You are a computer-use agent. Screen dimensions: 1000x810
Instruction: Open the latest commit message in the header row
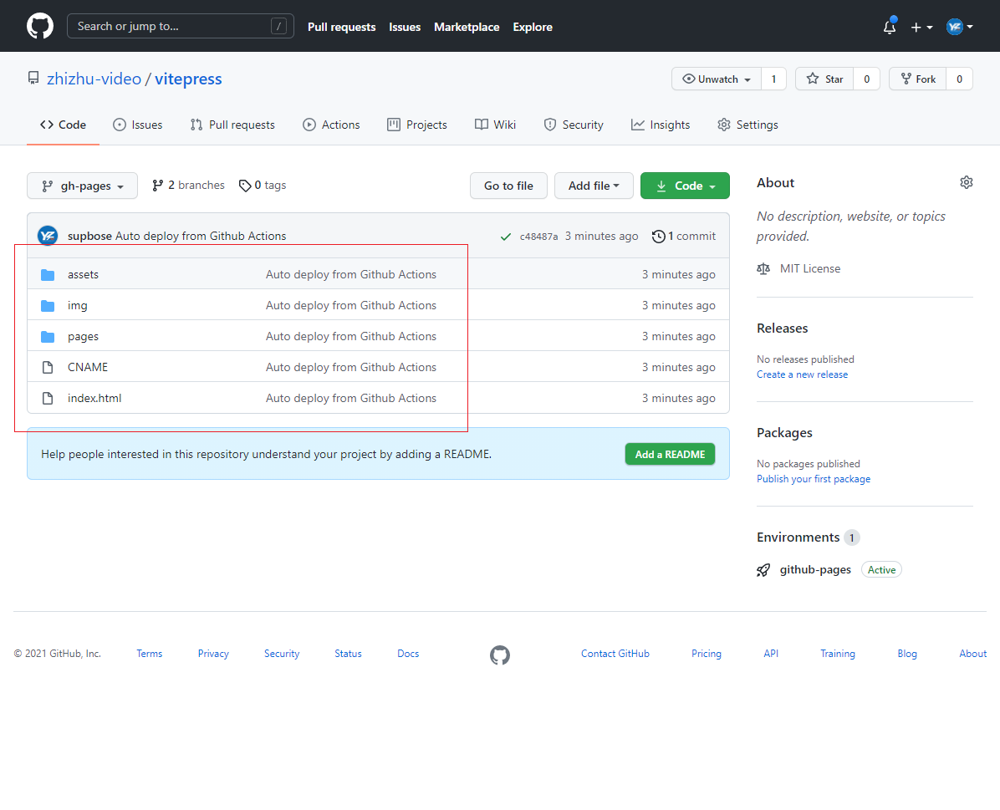click(201, 236)
